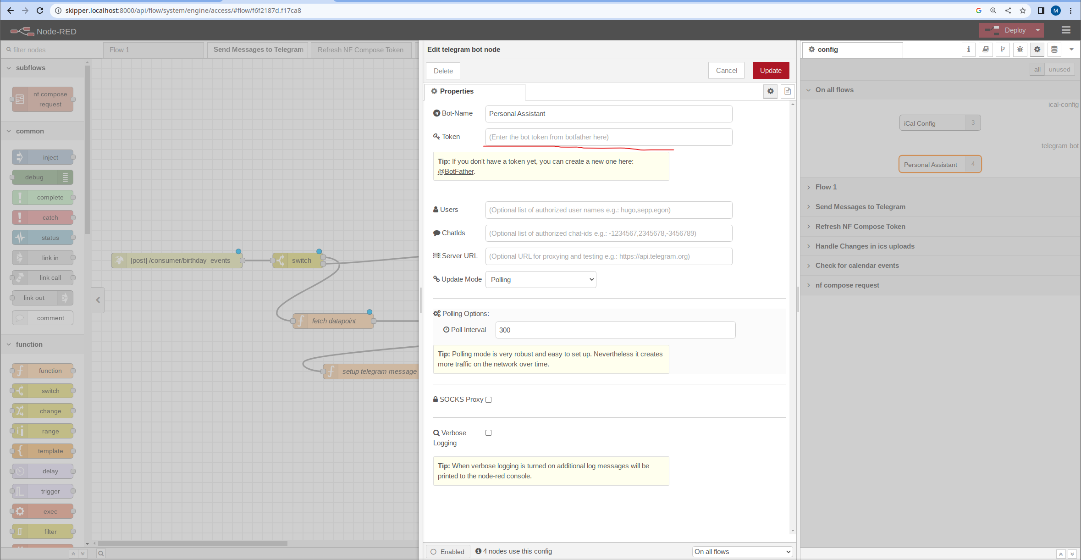Open the Update Mode dropdown
1081x560 pixels.
tap(540, 280)
